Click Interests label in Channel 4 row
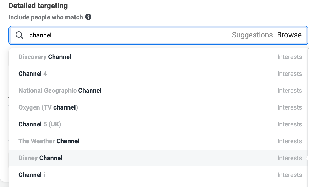 pyautogui.click(x=289, y=74)
